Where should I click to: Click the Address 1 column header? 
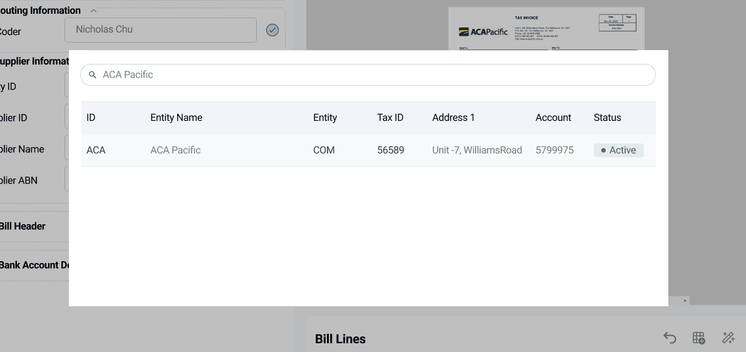(453, 118)
